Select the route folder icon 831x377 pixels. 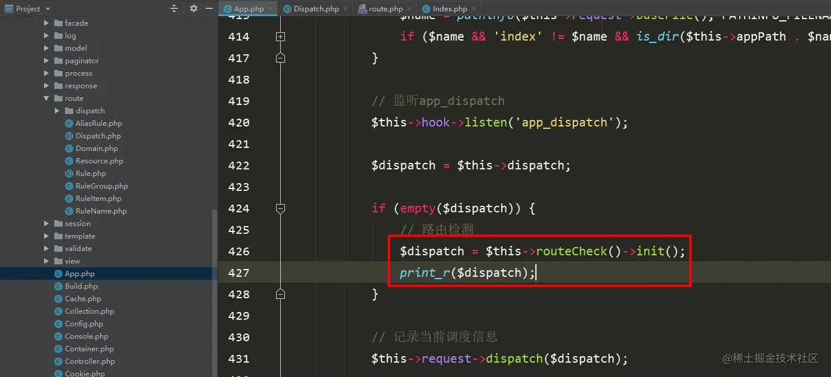coord(58,98)
